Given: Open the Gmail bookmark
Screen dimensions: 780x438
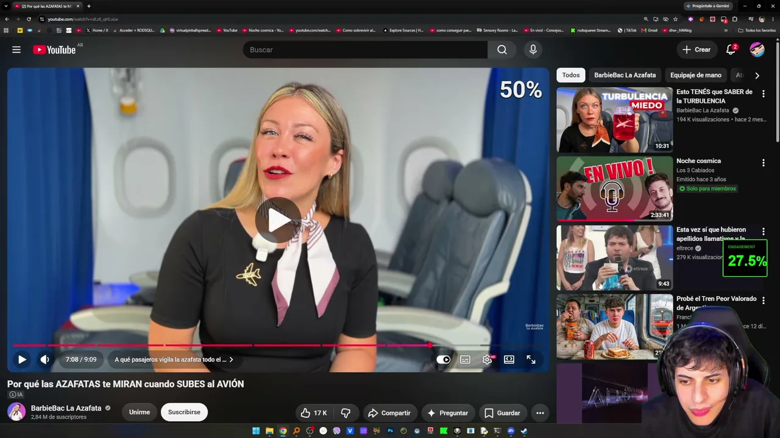Looking at the screenshot, I should point(649,30).
